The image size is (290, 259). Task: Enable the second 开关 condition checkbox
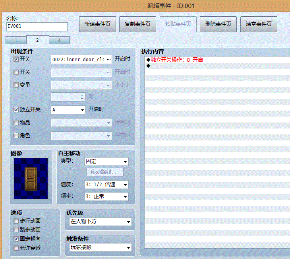pyautogui.click(x=16, y=72)
